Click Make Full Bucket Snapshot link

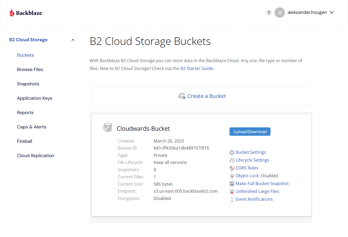click(262, 183)
